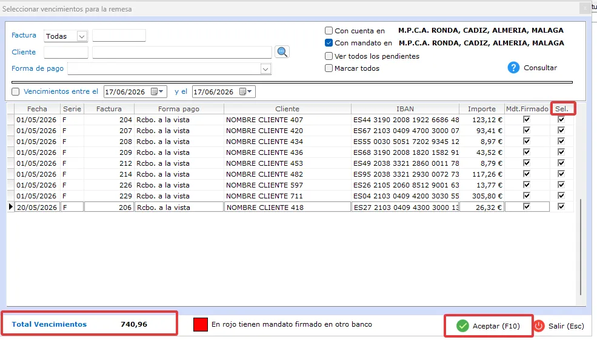This screenshot has width=597, height=340.
Task: Sort by Forma pago column header
Action: click(179, 109)
